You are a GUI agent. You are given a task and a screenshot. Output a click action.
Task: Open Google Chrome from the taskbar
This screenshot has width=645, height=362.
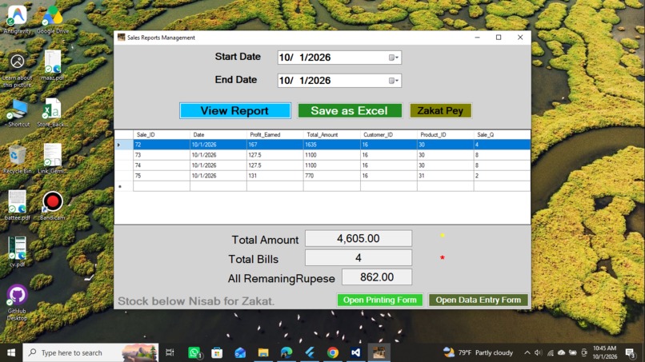click(333, 352)
